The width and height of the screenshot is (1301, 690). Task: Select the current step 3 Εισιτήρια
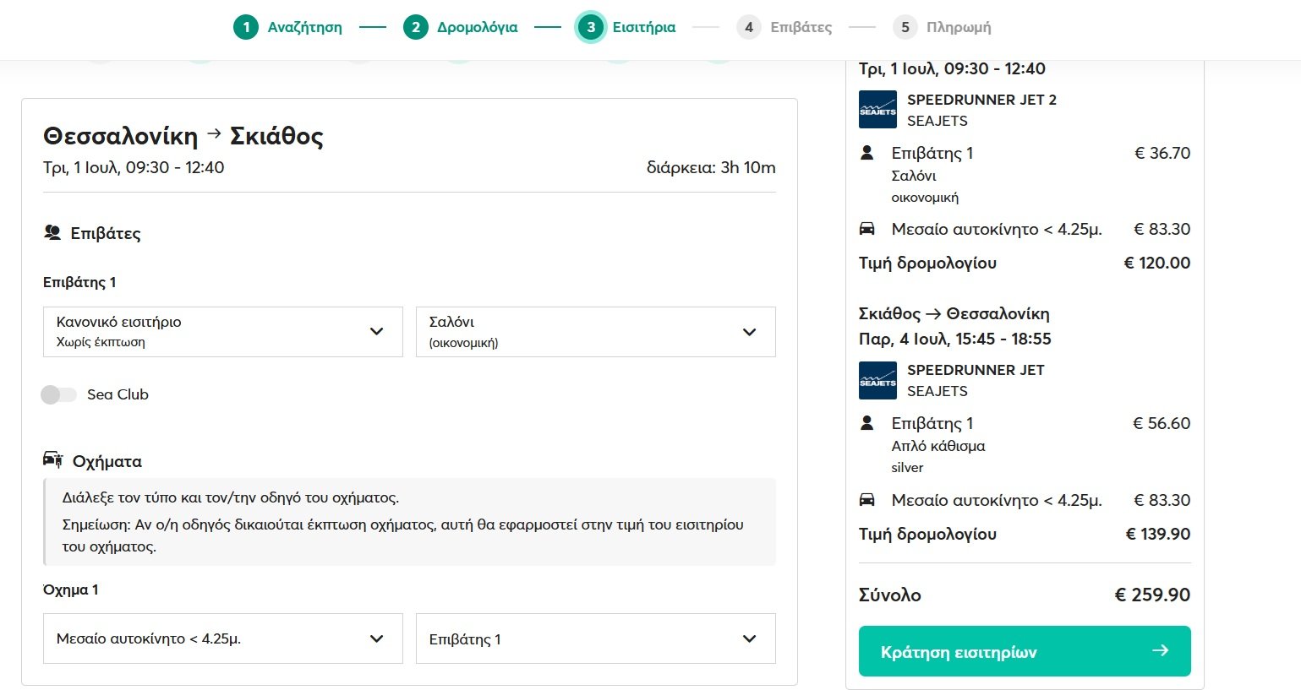point(626,27)
